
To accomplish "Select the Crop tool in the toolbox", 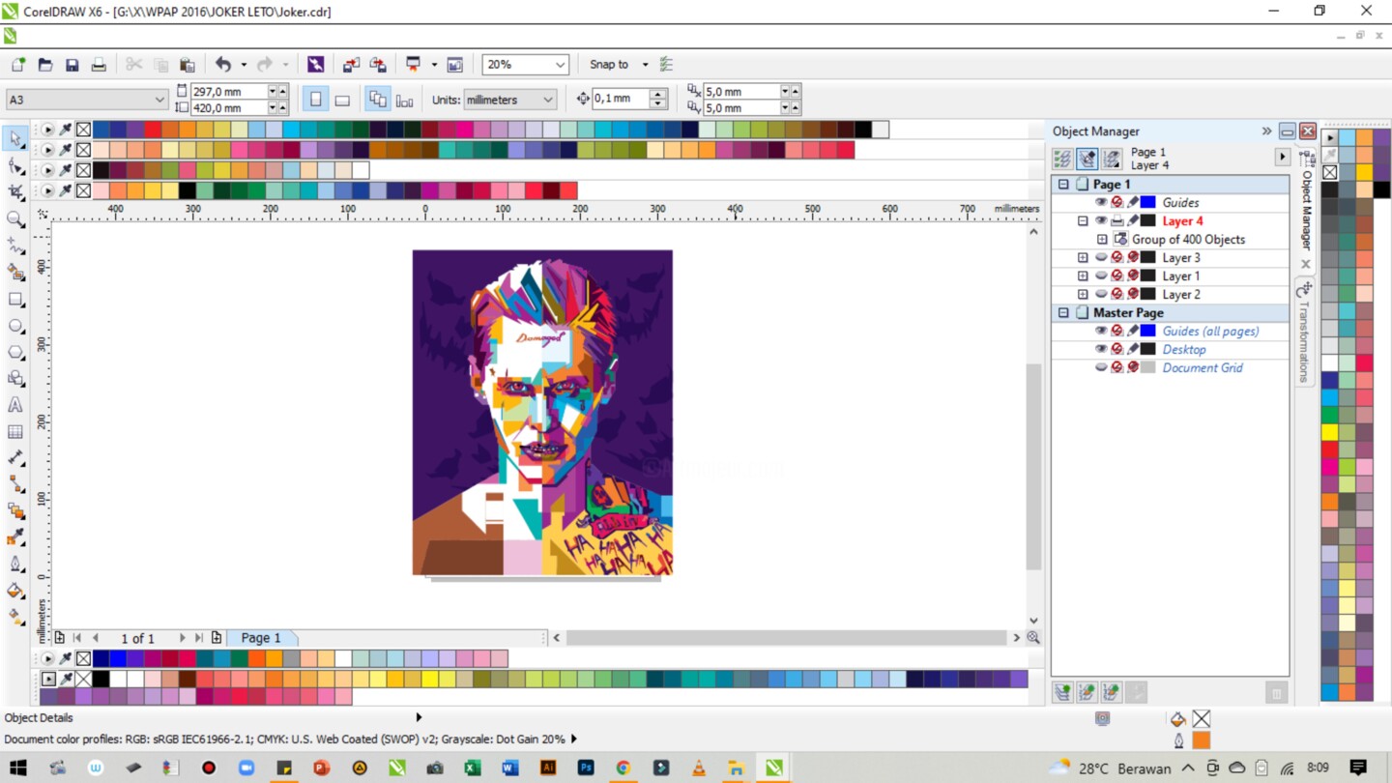I will pos(15,192).
